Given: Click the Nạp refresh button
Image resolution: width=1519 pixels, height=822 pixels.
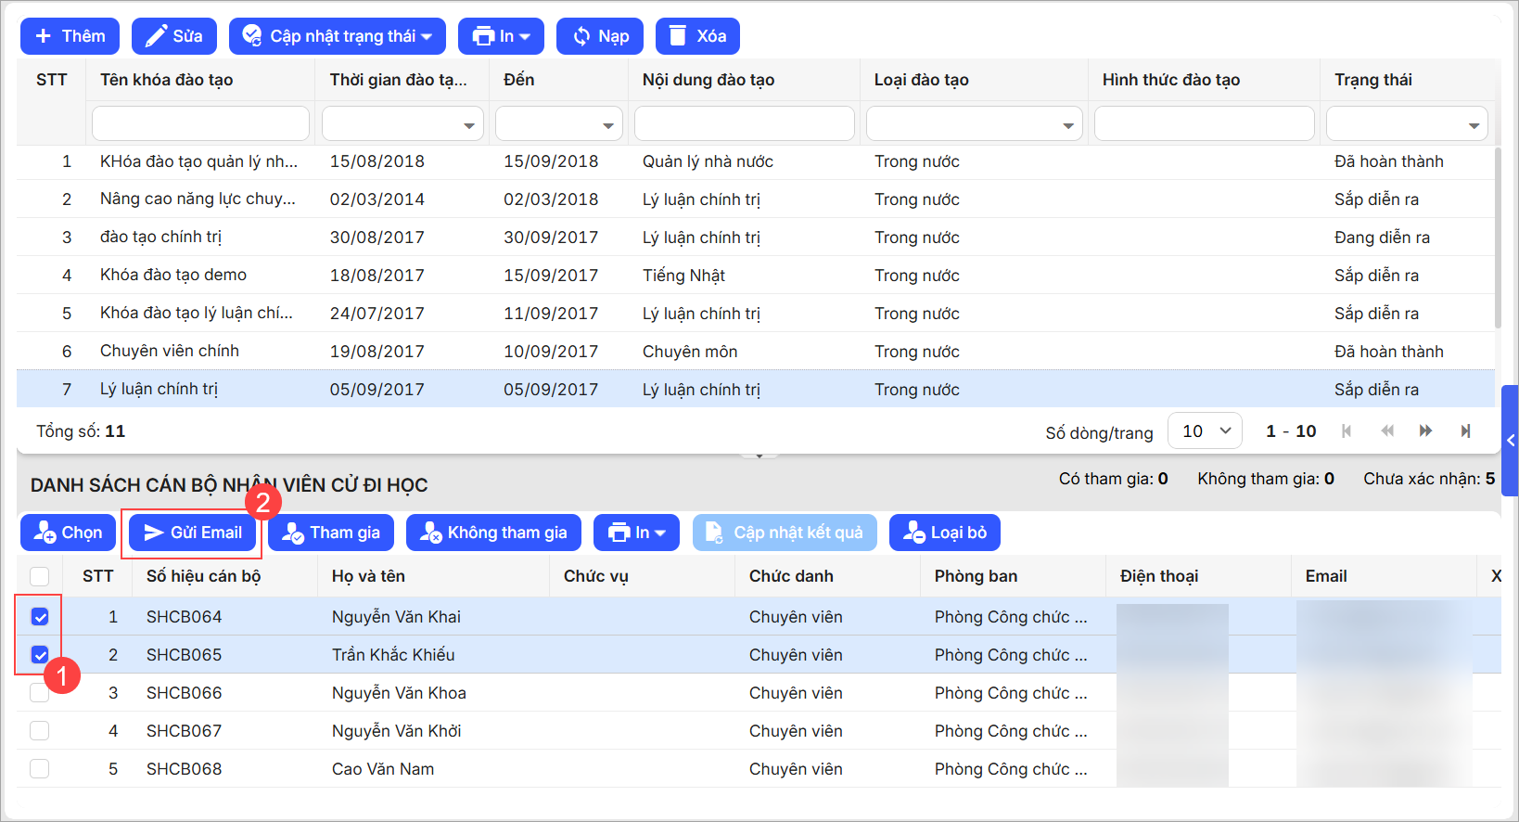Looking at the screenshot, I should click(600, 36).
